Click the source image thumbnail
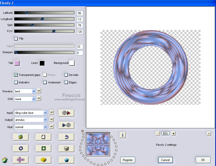 (98, 144)
